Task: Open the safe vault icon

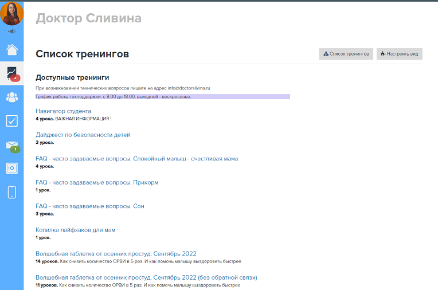Action: 11,168
